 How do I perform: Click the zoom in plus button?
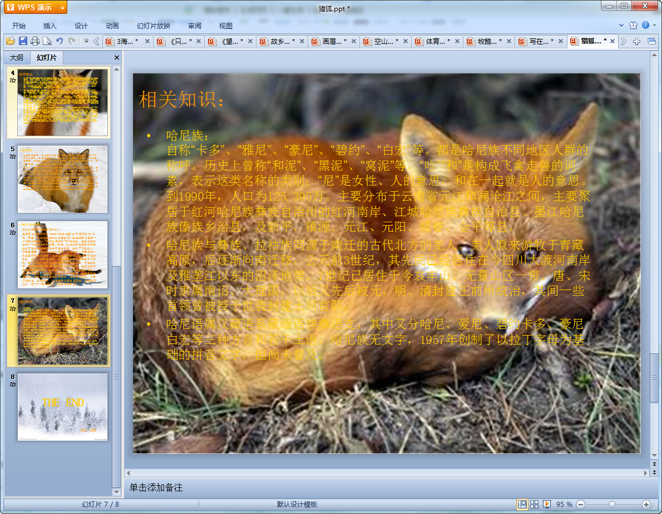(x=646, y=504)
